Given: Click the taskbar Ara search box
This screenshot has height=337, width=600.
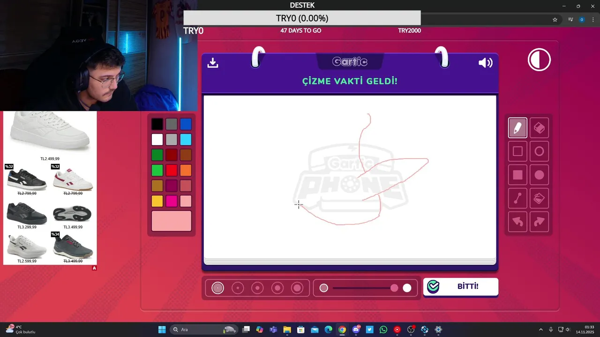Looking at the screenshot, I should click(x=204, y=330).
